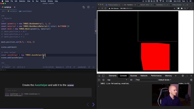194x109 pixels.
Task: Switch to the AxesHelper browser tab
Action: coord(161,5)
